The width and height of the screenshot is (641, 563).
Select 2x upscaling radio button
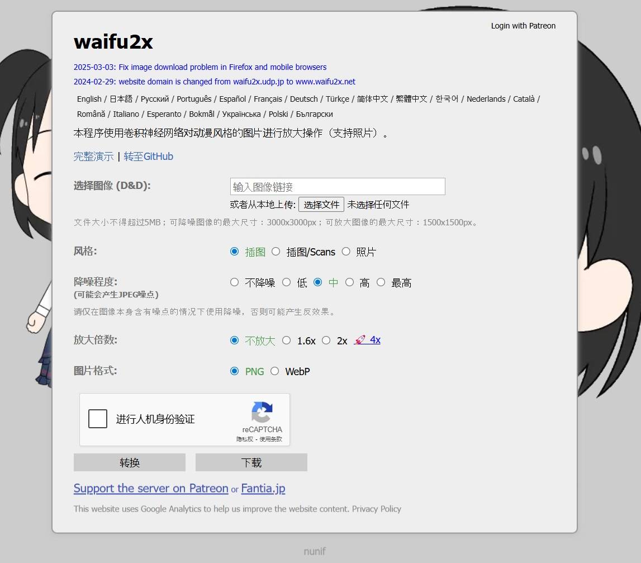click(x=326, y=340)
